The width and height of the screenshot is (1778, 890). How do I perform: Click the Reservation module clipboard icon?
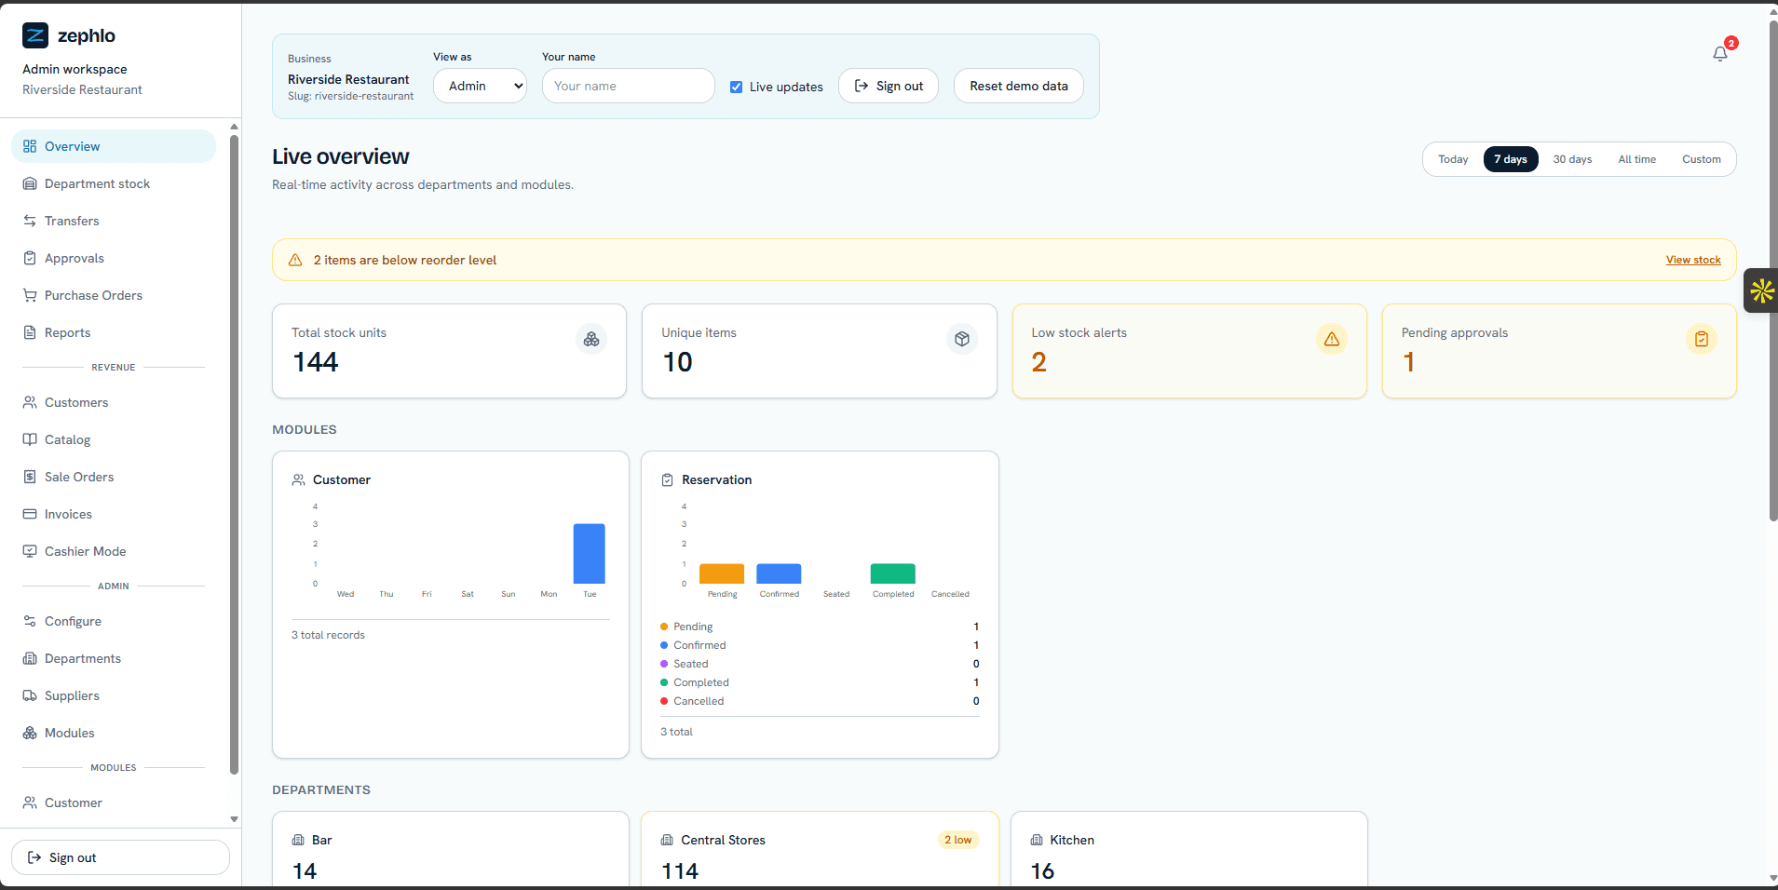tap(667, 479)
